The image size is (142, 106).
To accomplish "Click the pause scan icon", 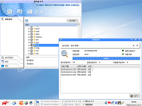I will (137, 46).
